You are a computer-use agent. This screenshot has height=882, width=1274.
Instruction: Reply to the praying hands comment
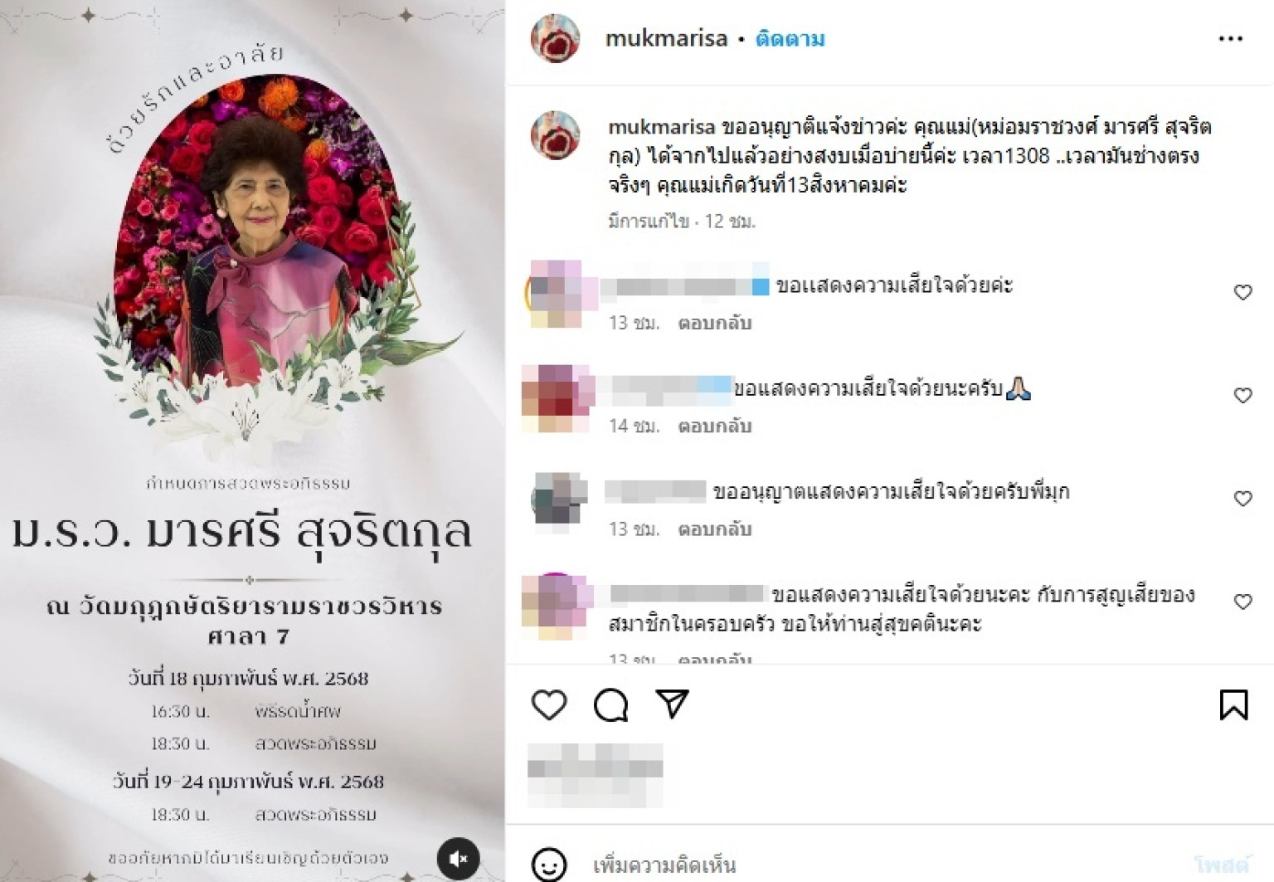click(714, 426)
